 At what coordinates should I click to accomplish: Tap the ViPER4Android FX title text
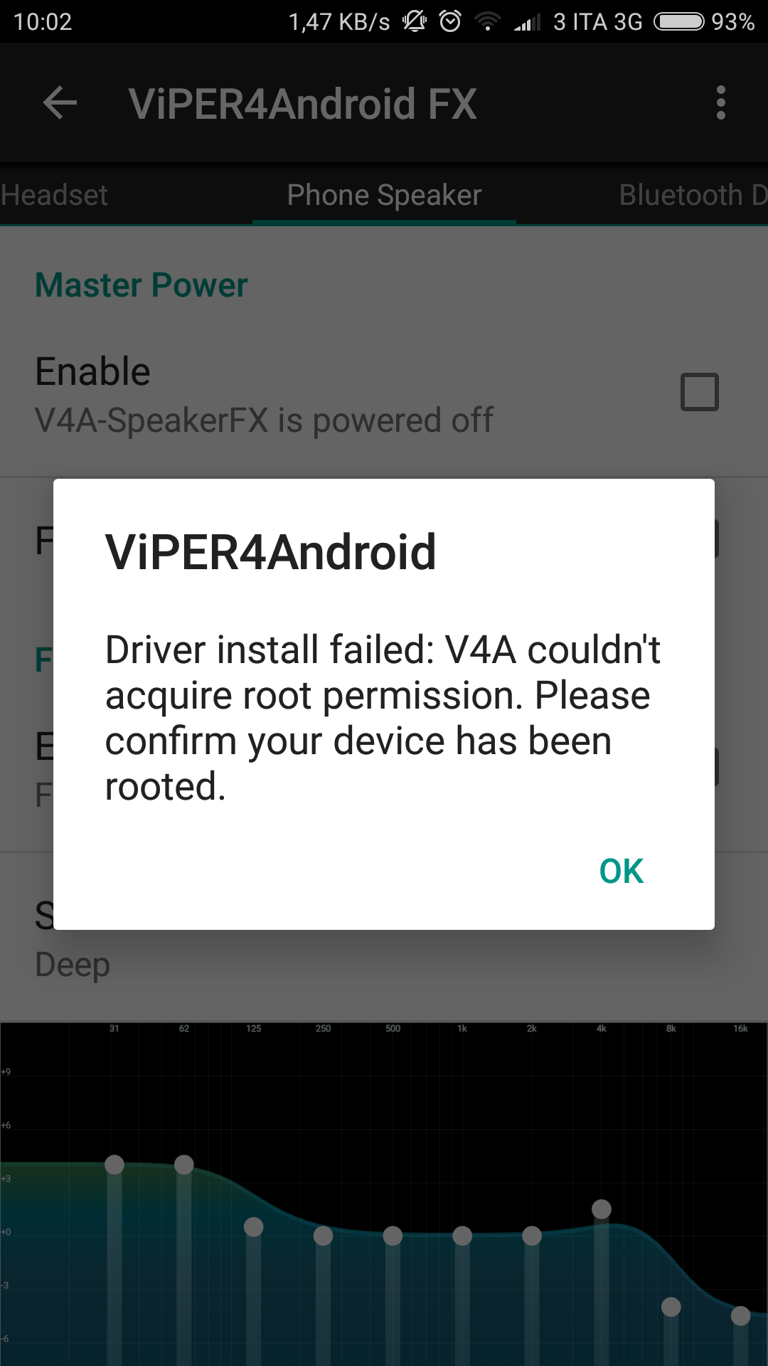tap(303, 104)
